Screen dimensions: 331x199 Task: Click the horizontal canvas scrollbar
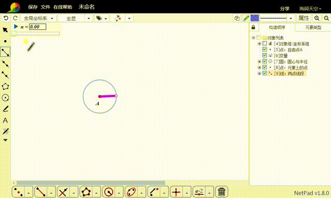91,183
